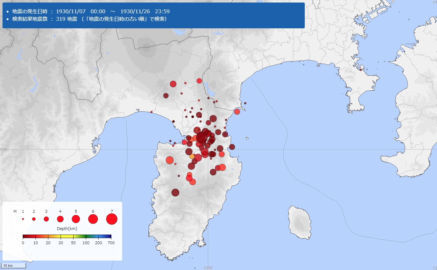
Task: Click the '35N' latitude label
Action: [x=3, y=149]
